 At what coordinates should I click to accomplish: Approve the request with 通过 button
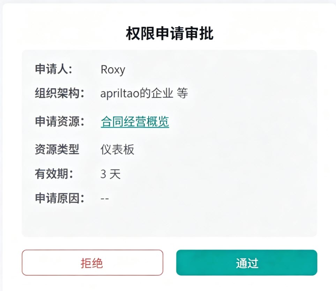pyautogui.click(x=247, y=262)
